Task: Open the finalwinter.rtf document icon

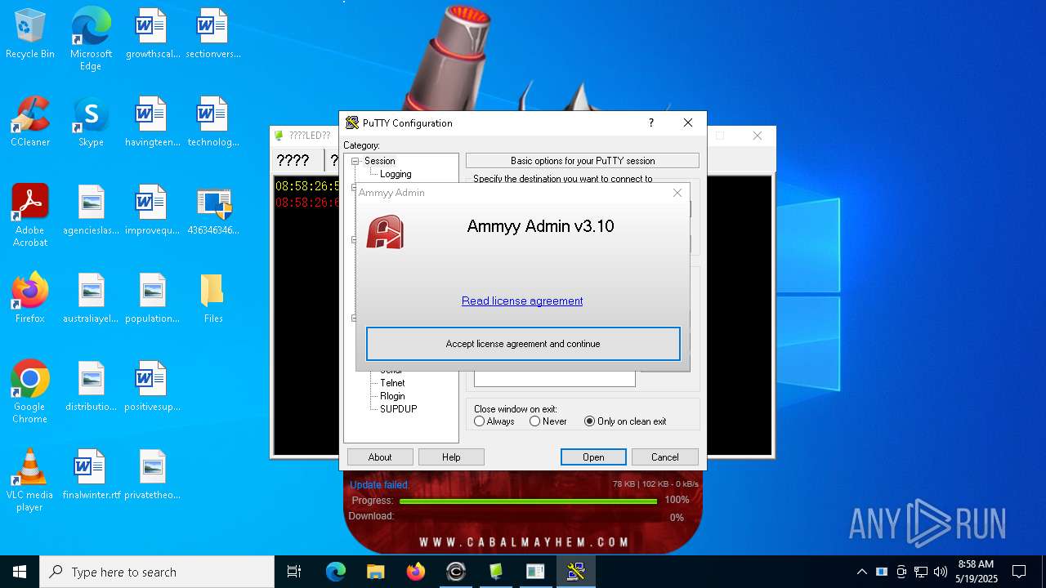Action: click(91, 475)
